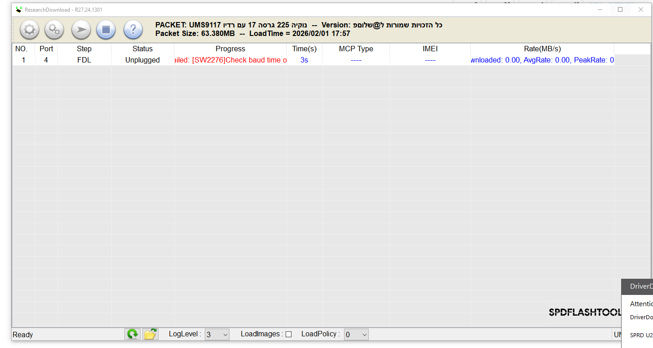The height and width of the screenshot is (348, 653).
Task: Click the Rate(MB/s) column header
Action: 542,49
